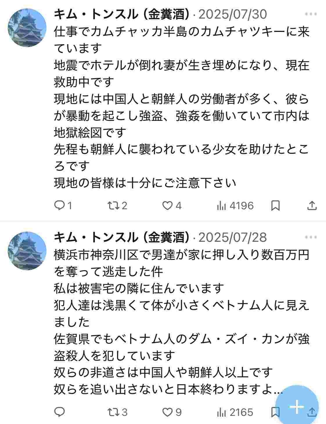Share the 2025/07/30 post
Viewport: 326px width, 424px height.
pyautogui.click(x=311, y=206)
